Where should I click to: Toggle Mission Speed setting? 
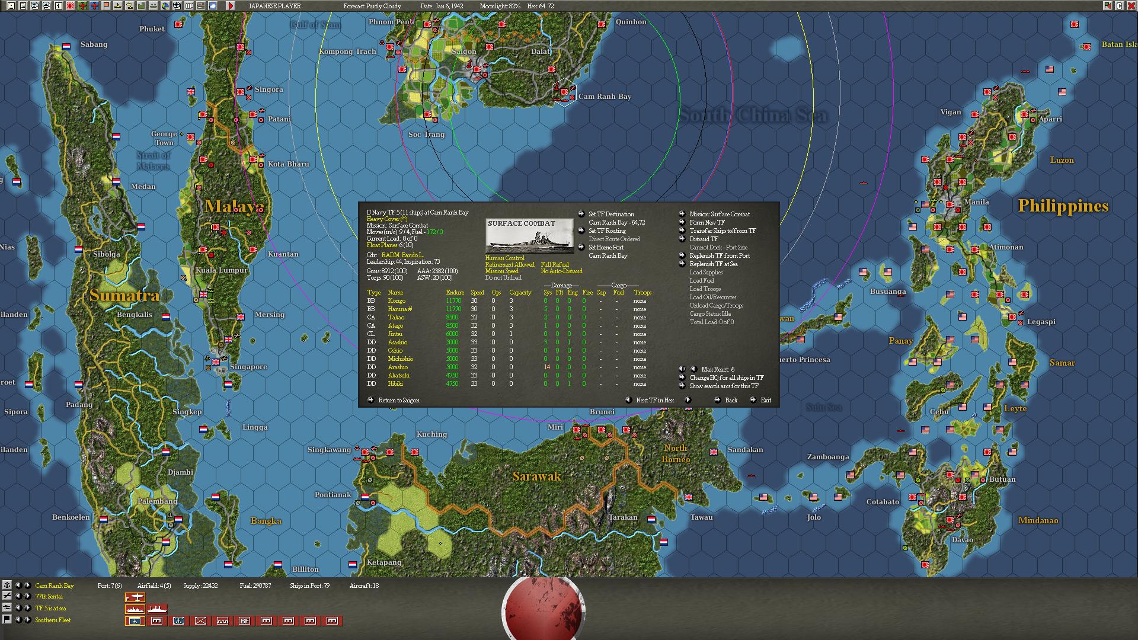pos(501,271)
